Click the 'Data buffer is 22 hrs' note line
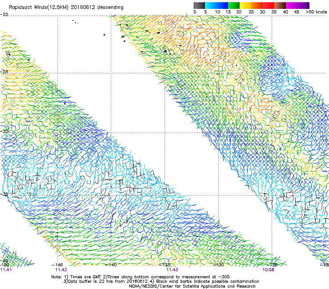This screenshot has width=329, height=289. point(161,281)
